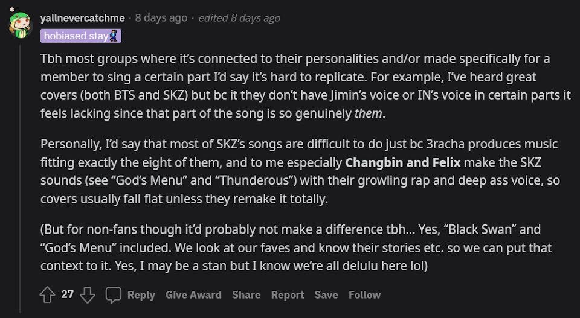
Task: Upvote the comment by yallnevercatchme
Action: pos(47,295)
